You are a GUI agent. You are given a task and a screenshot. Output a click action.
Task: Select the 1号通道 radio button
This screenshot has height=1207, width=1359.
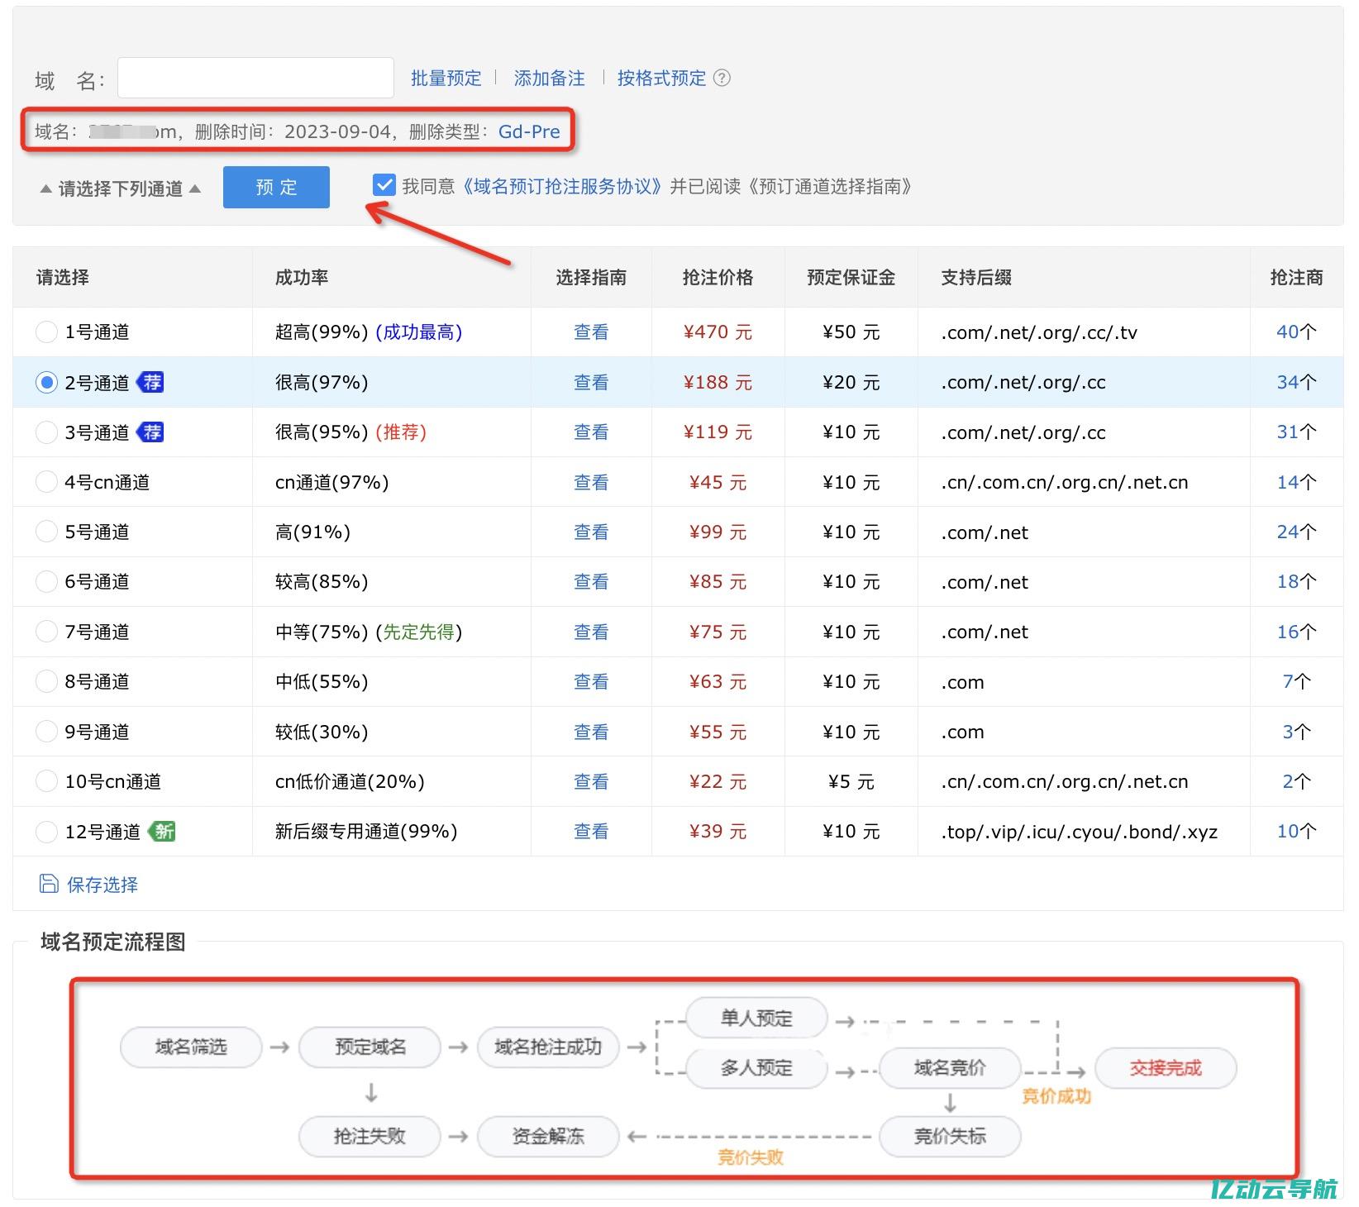46,332
